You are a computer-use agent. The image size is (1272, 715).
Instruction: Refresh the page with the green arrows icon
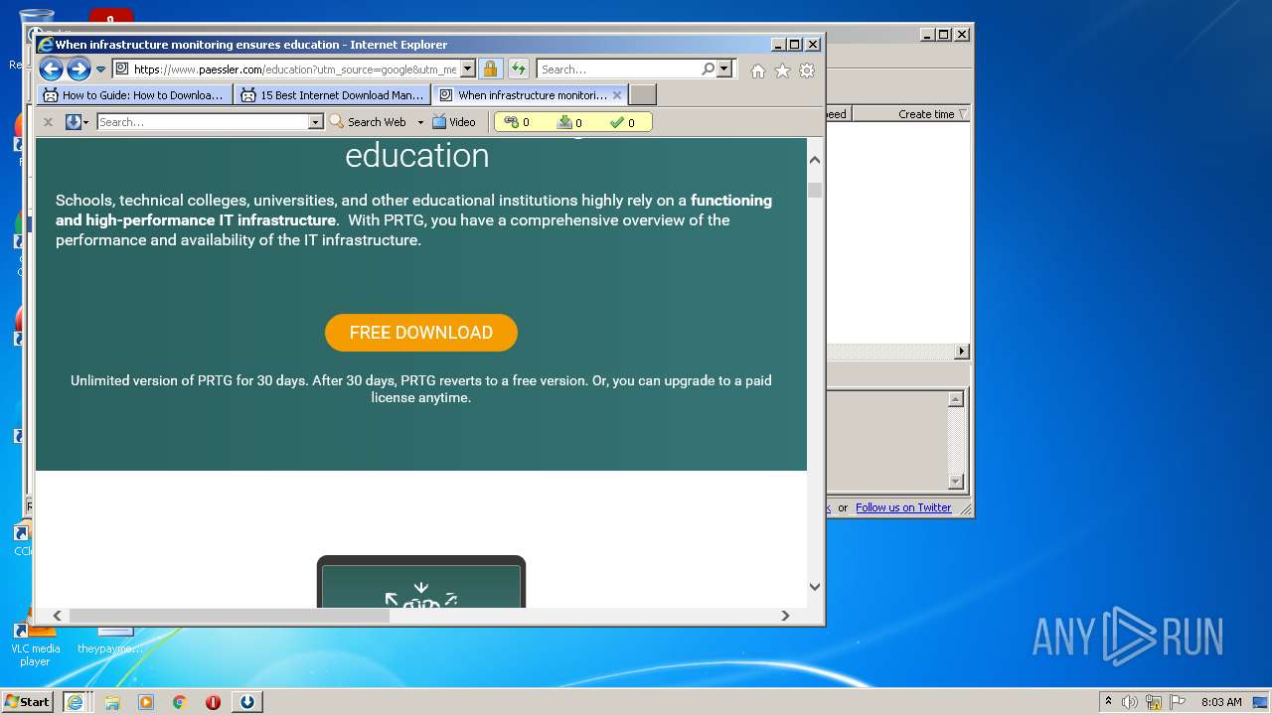pos(519,70)
